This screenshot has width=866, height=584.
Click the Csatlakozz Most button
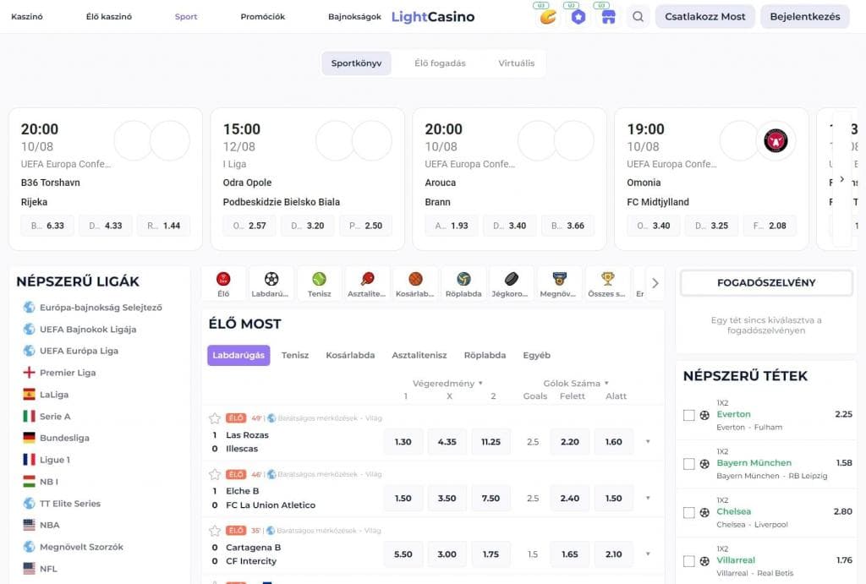[x=704, y=17]
